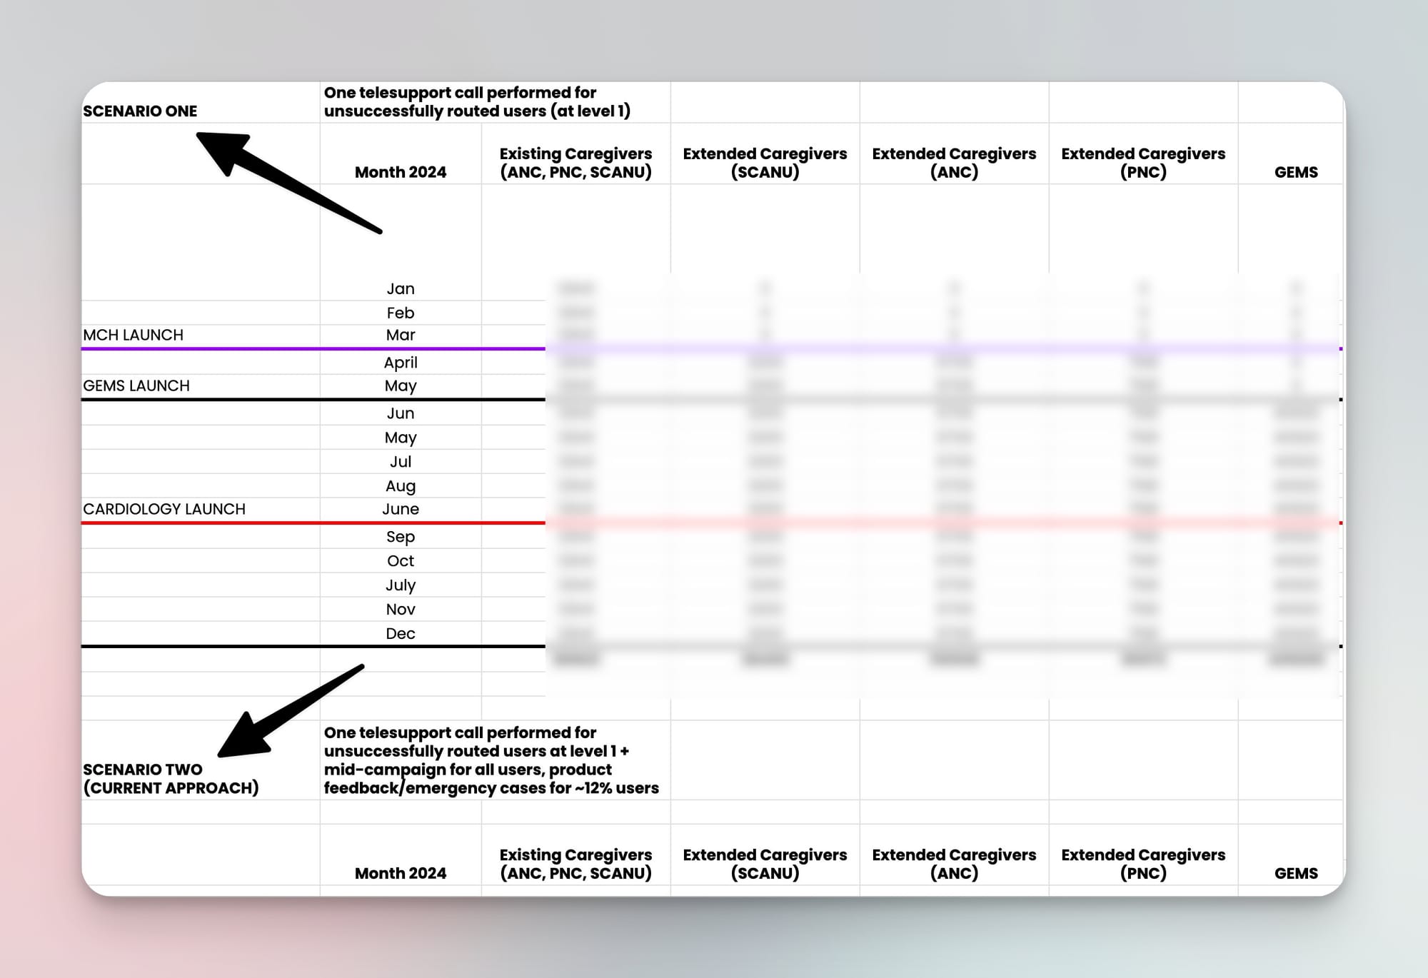Click top Extended Caregivers (PNC) header cell

[1143, 163]
